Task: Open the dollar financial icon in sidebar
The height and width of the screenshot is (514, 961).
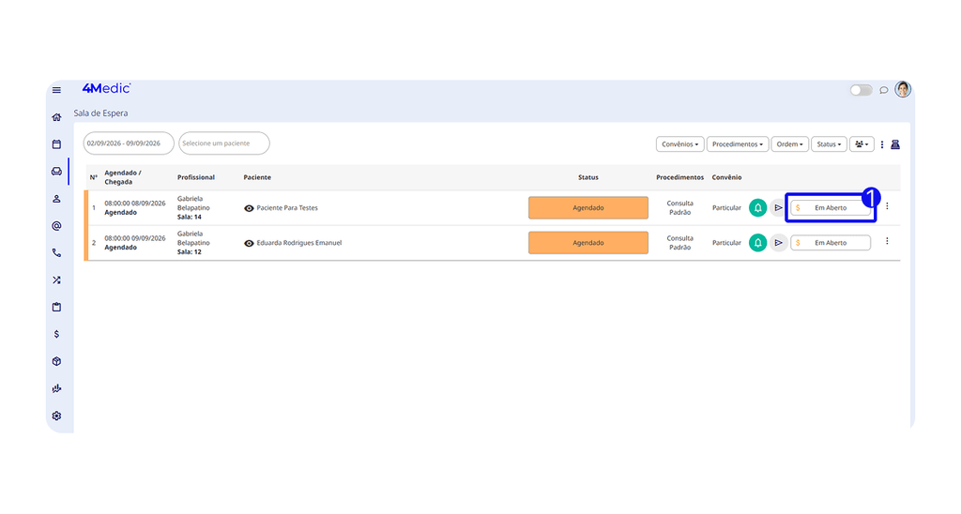Action: pyautogui.click(x=56, y=334)
